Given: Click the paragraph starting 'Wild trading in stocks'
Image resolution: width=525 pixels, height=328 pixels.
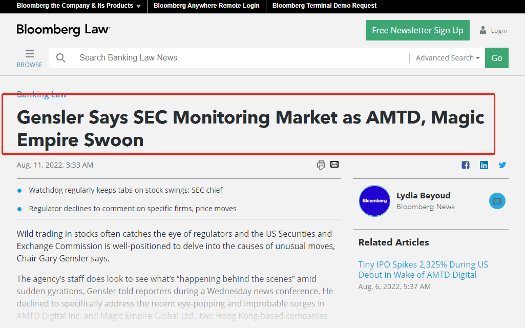Looking at the screenshot, I should coord(176,246).
